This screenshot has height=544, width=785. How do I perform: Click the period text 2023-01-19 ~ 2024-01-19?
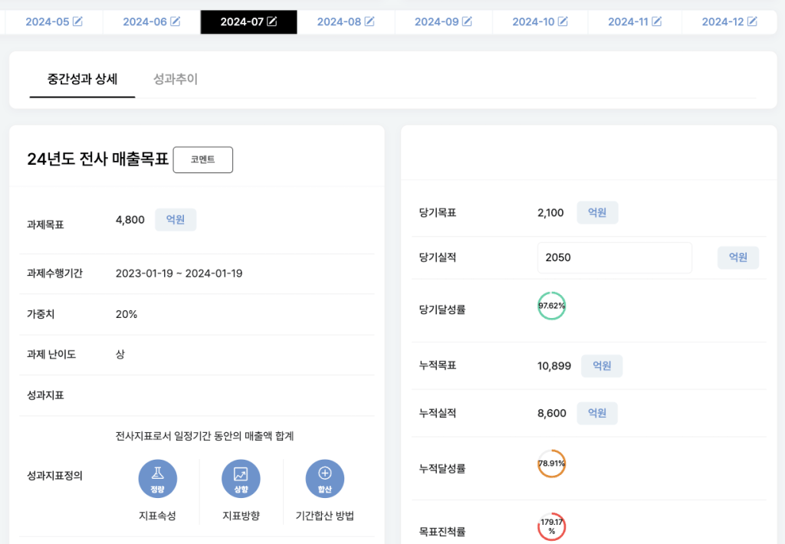pyautogui.click(x=179, y=274)
